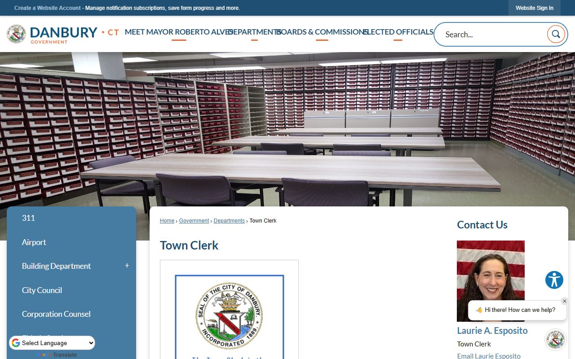575x359 pixels.
Task: Click Laurie Esposito's portrait photo
Action: click(491, 281)
